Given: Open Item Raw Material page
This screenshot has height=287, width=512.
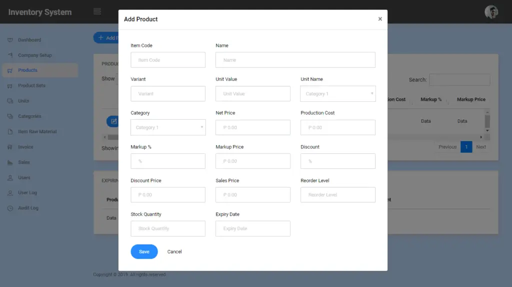Looking at the screenshot, I should (x=37, y=131).
